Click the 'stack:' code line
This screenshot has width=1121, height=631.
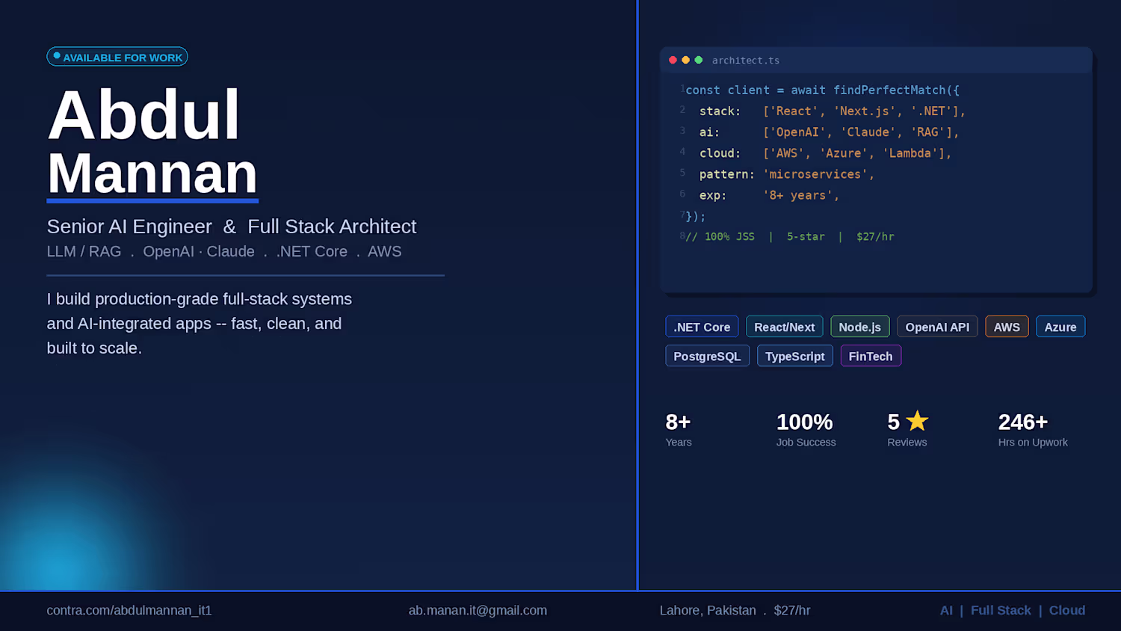[x=833, y=111]
